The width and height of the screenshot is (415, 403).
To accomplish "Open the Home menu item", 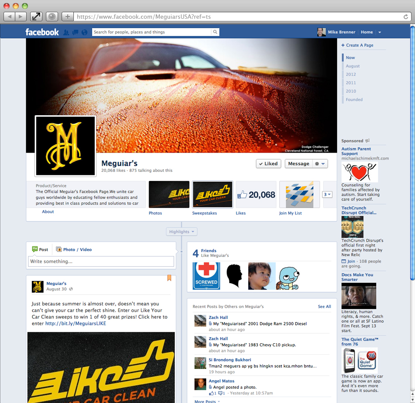I will [367, 32].
